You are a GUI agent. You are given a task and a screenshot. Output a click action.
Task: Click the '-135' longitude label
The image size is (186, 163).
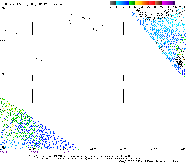pos(93,149)
